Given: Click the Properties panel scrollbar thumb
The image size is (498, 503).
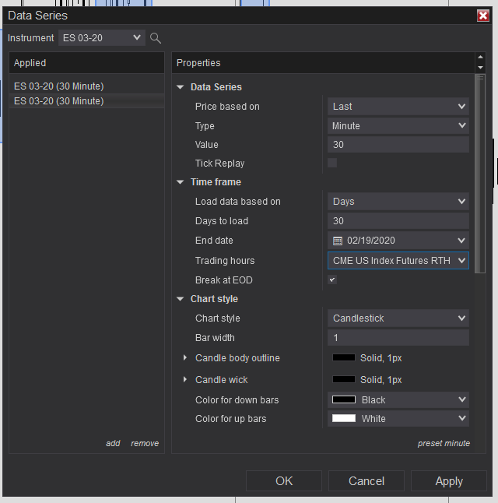Looking at the screenshot, I should (x=480, y=174).
